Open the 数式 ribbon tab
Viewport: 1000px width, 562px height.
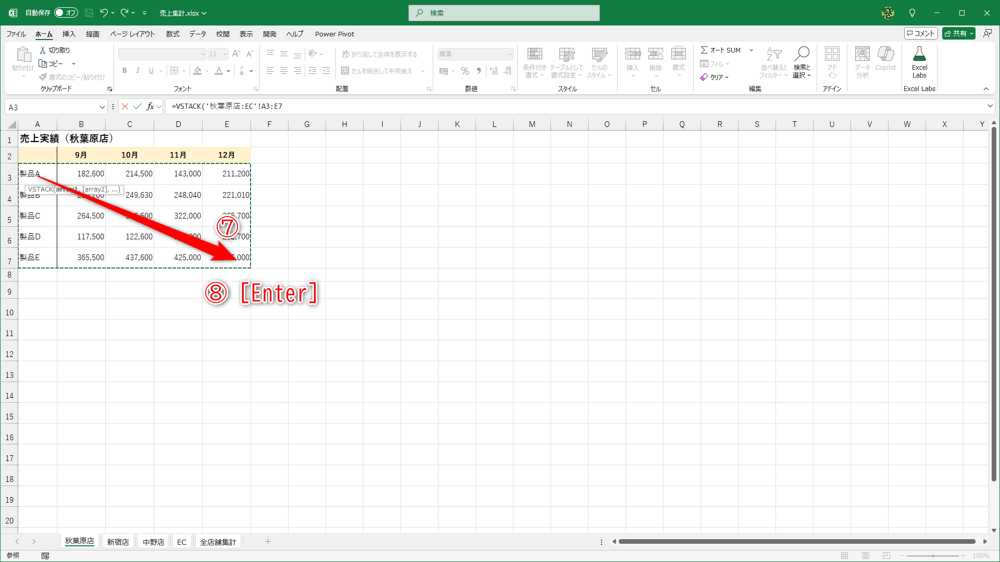[172, 34]
